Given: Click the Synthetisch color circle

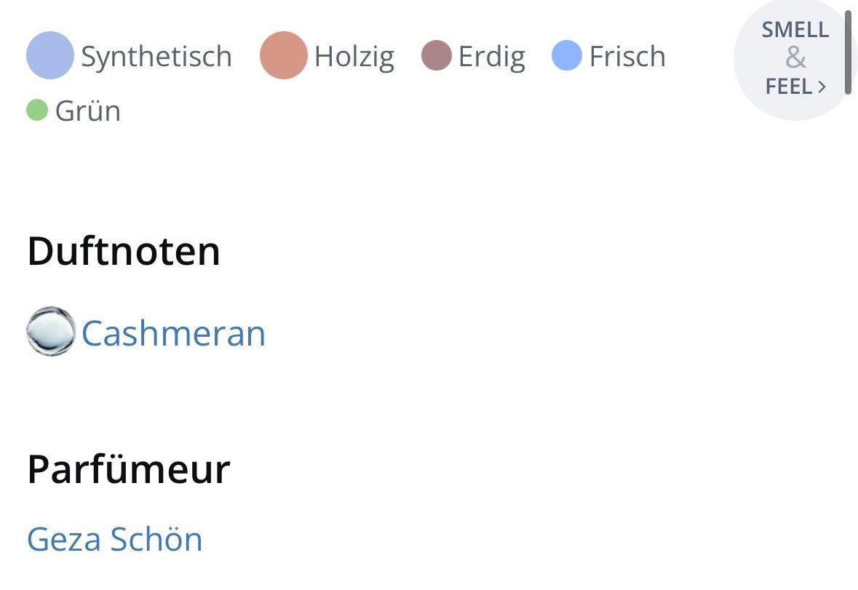Looking at the screenshot, I should (x=49, y=55).
